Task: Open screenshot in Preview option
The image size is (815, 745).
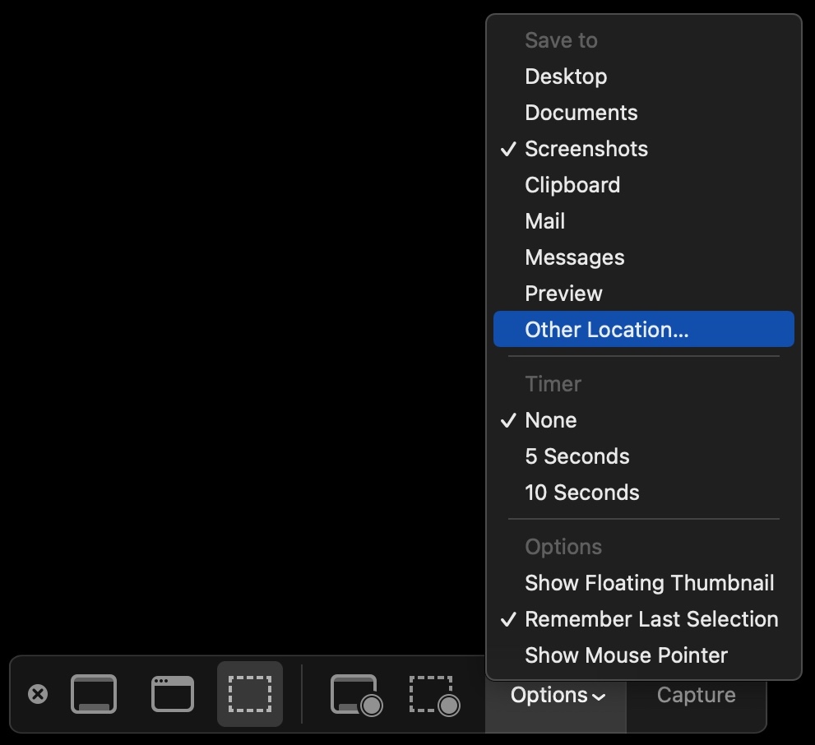Action: point(563,294)
